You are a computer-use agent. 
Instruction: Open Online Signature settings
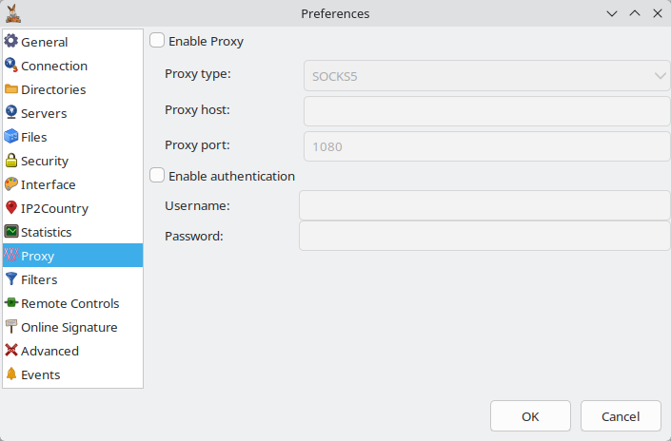pos(72,327)
